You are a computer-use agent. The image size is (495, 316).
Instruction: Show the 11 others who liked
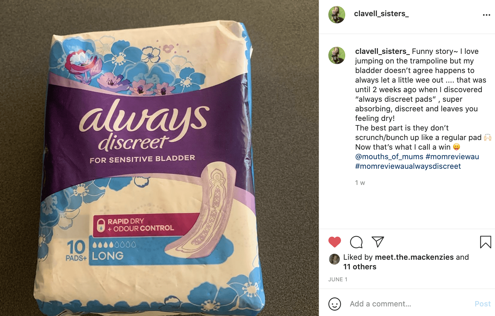(x=360, y=267)
